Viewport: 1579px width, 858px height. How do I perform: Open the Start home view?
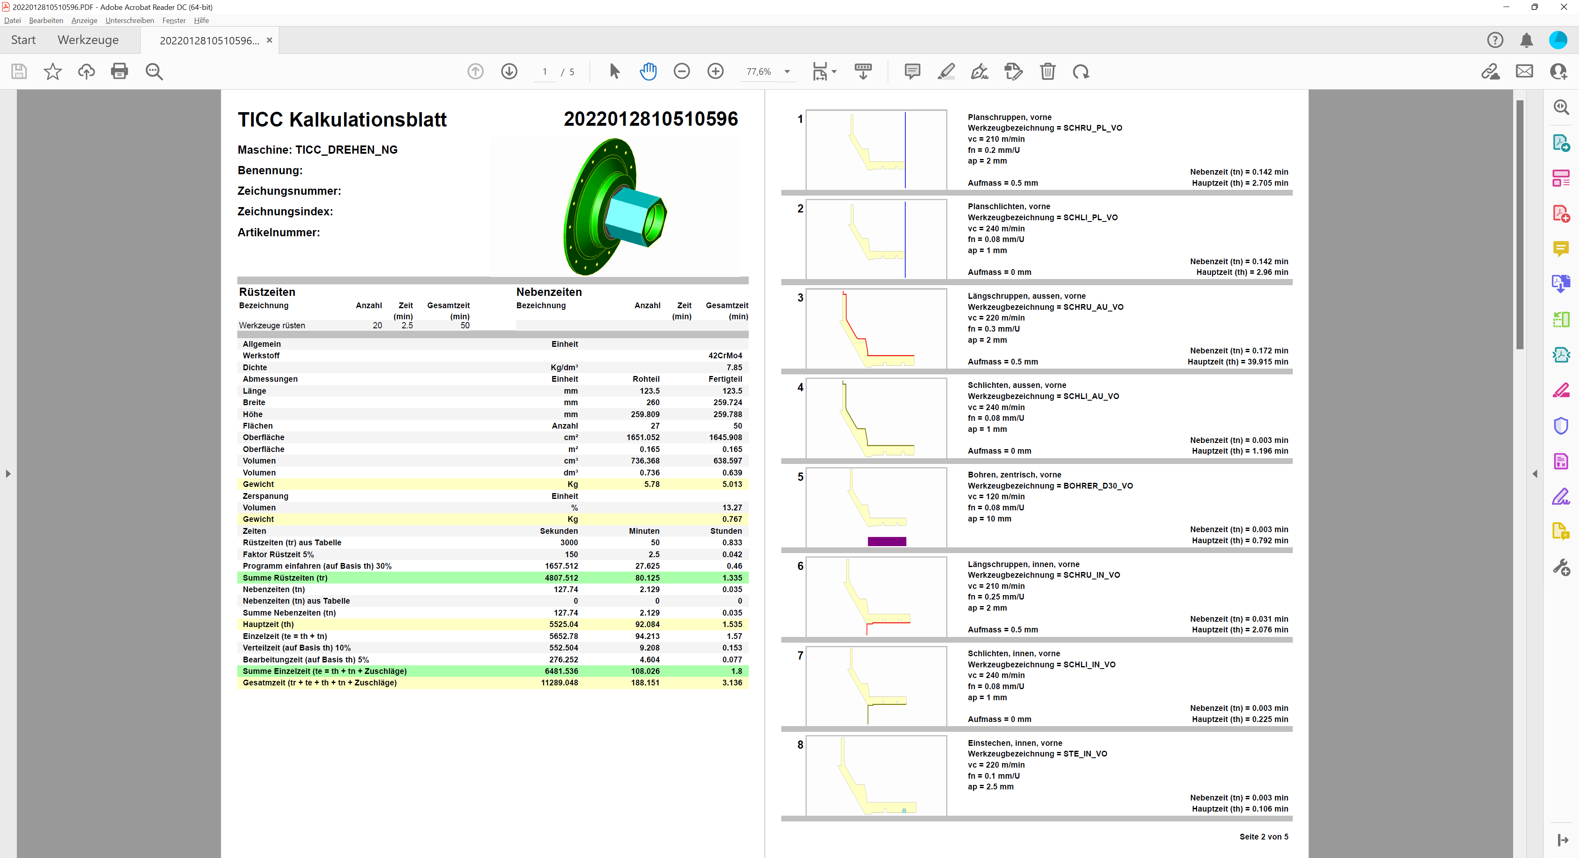point(23,40)
